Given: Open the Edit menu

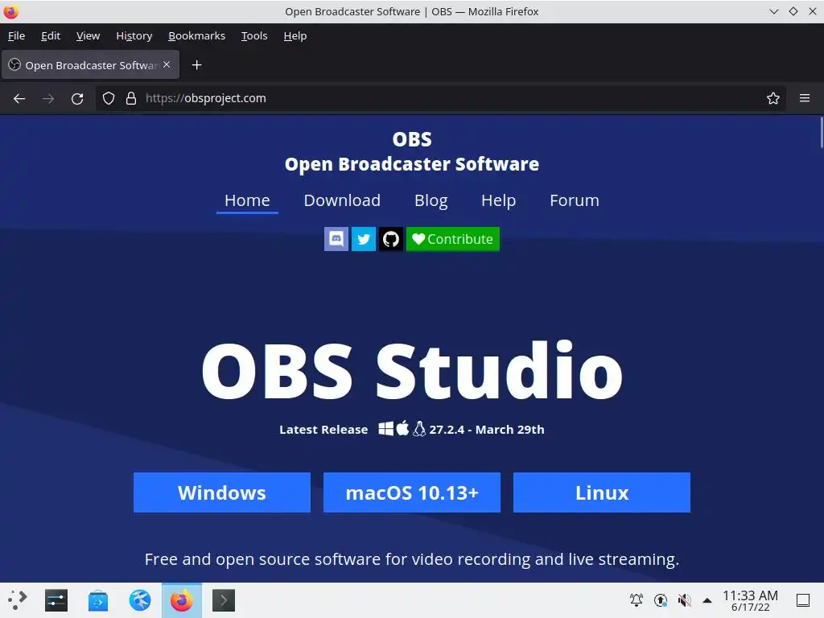Looking at the screenshot, I should point(51,35).
